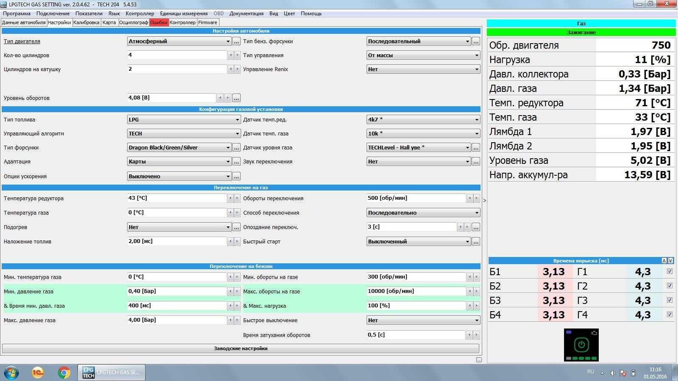Open adaptation Карты ellipsis button
This screenshot has width=678, height=381.
(236, 162)
